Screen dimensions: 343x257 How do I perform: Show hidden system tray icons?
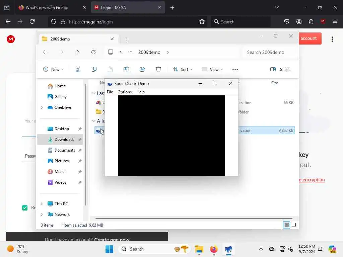[x=261, y=249]
